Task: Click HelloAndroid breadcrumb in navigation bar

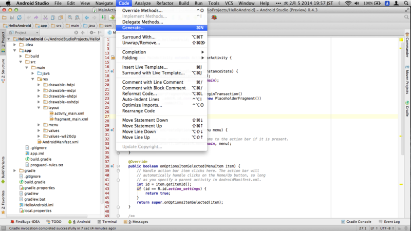Action: [17, 25]
